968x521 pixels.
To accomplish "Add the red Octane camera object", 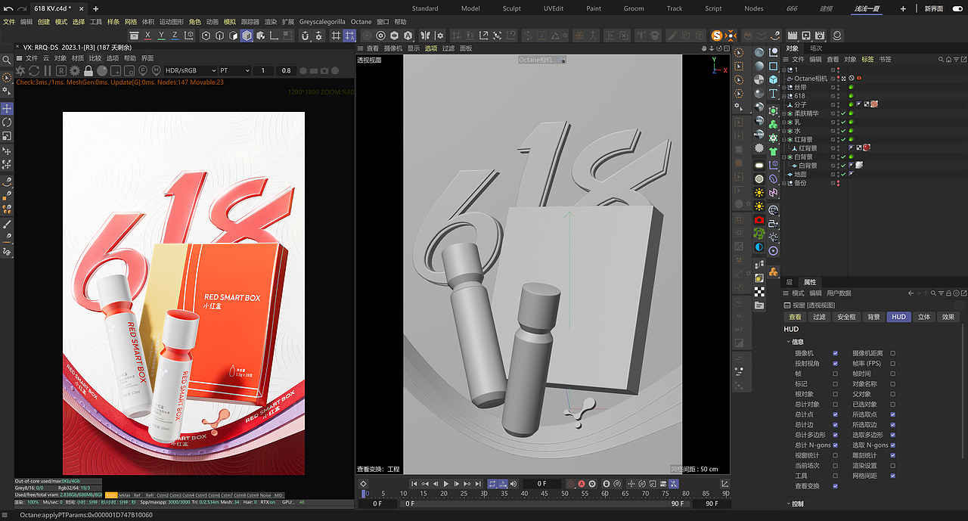I will [759, 220].
